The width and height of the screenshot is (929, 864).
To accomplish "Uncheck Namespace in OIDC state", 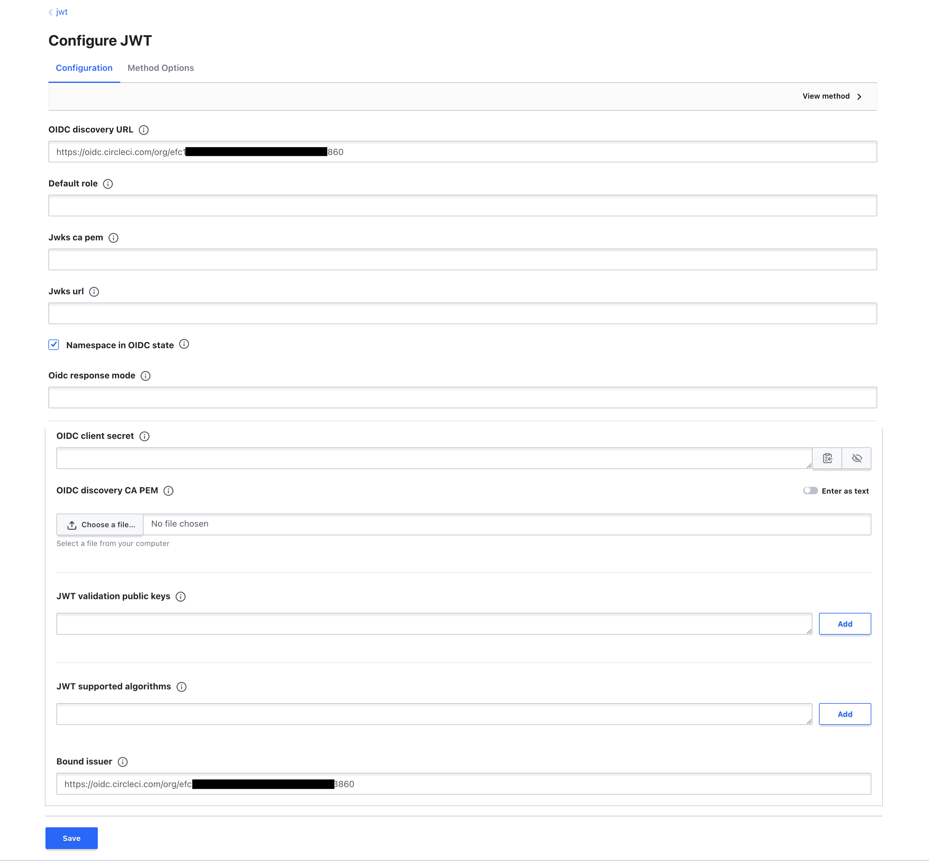I will click(x=54, y=345).
